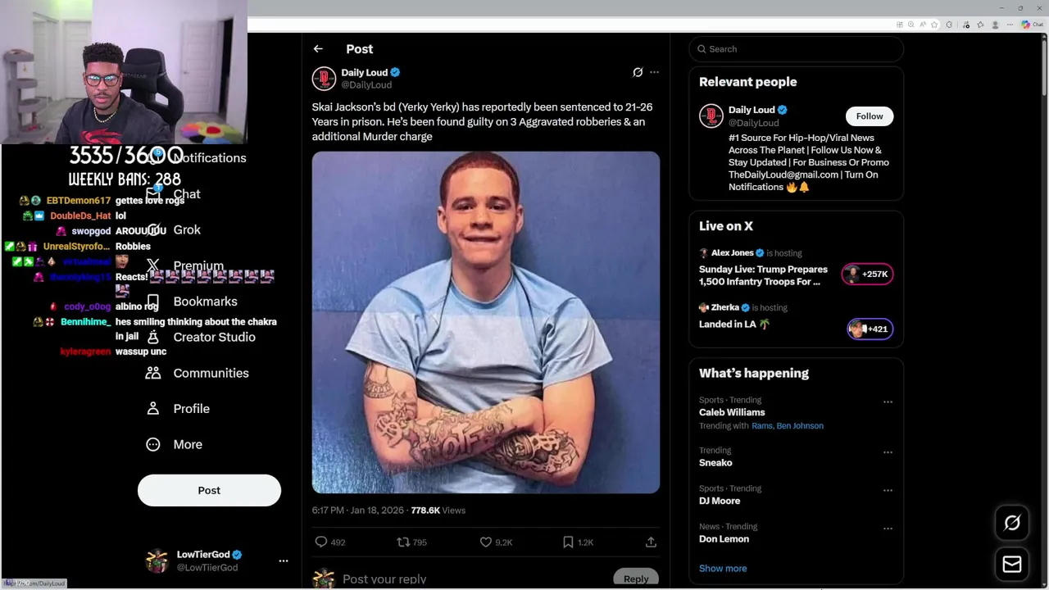Screen dimensions: 1049x590
Task: Go to Communities in the sidebar
Action: pyautogui.click(x=211, y=373)
